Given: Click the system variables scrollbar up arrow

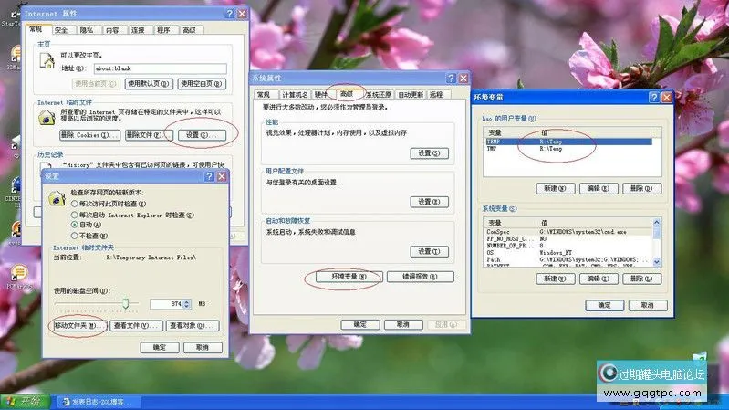Looking at the screenshot, I should pos(657,223).
